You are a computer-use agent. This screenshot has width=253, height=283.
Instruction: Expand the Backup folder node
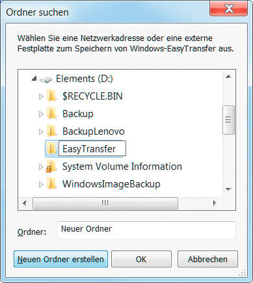click(41, 114)
